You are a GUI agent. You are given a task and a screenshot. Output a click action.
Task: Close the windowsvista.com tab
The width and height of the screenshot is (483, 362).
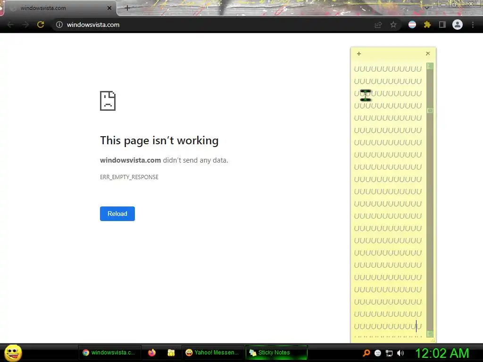(x=109, y=8)
